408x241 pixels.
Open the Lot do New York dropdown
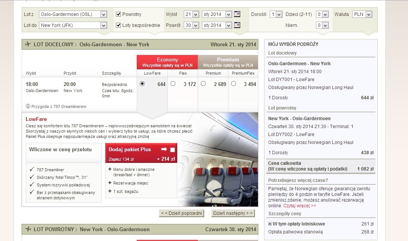pyautogui.click(x=73, y=25)
